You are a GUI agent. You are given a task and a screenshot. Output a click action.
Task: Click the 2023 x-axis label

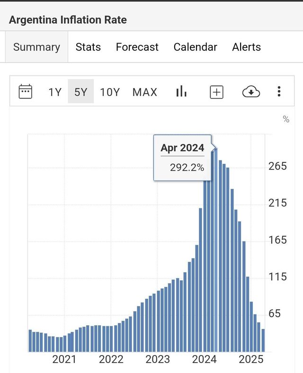click(158, 360)
